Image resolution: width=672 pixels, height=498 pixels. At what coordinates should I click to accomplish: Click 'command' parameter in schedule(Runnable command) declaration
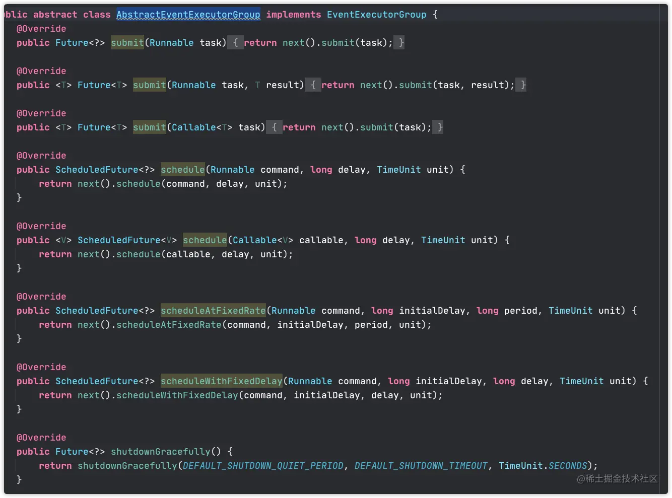[x=280, y=170]
